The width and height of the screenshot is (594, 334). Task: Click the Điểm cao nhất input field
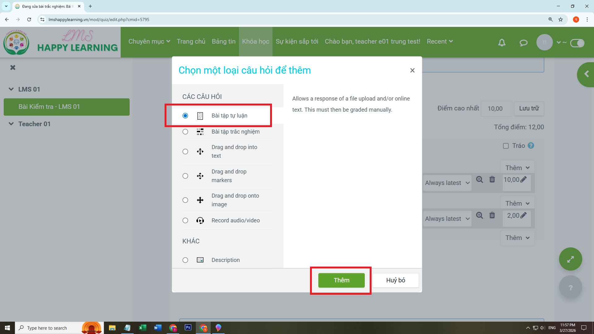(496, 109)
